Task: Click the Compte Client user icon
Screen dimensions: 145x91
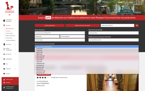Action: [x=4, y=79]
